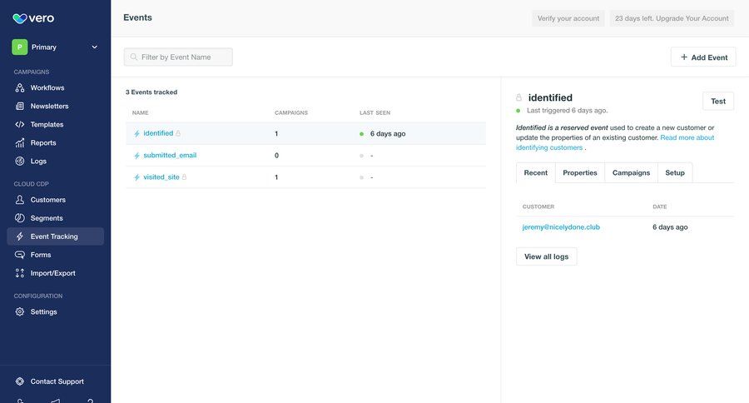Image resolution: width=749 pixels, height=403 pixels.
Task: Open jeremy@nicelydone.club customer link
Action: click(561, 227)
